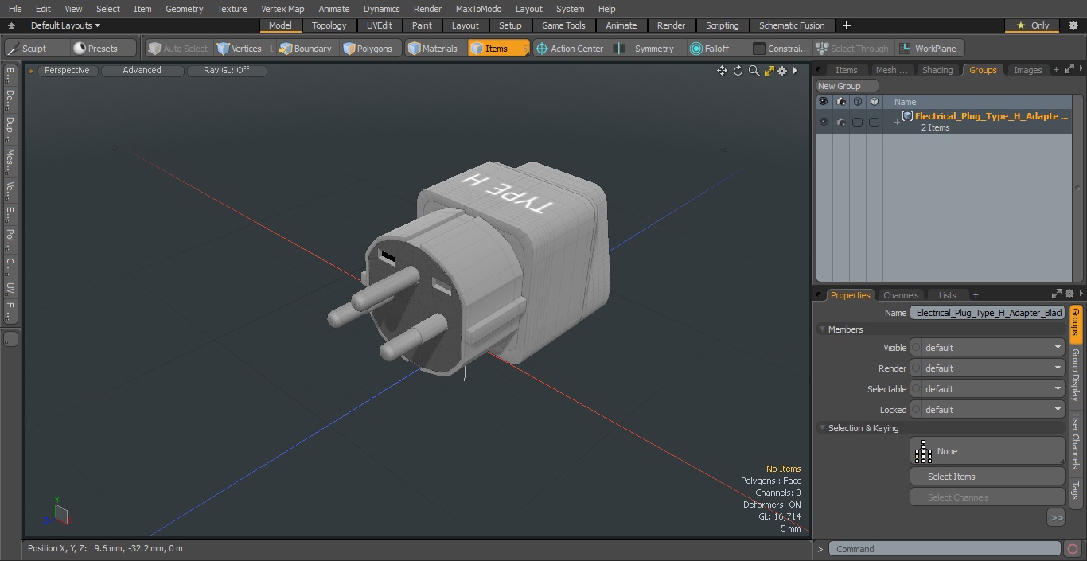Click the channel hierarchy keying icon
The height and width of the screenshot is (561, 1087).
pos(923,451)
